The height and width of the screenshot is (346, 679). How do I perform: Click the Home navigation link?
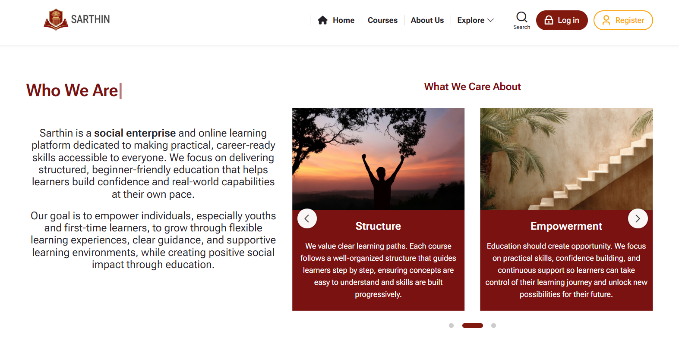pyautogui.click(x=344, y=20)
